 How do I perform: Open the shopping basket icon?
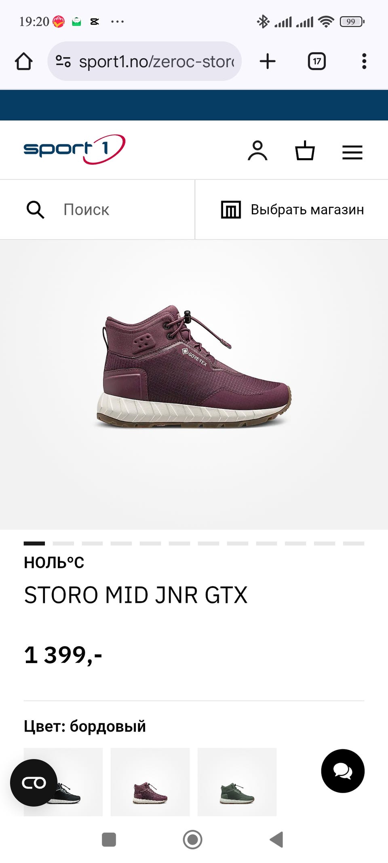coord(305,151)
